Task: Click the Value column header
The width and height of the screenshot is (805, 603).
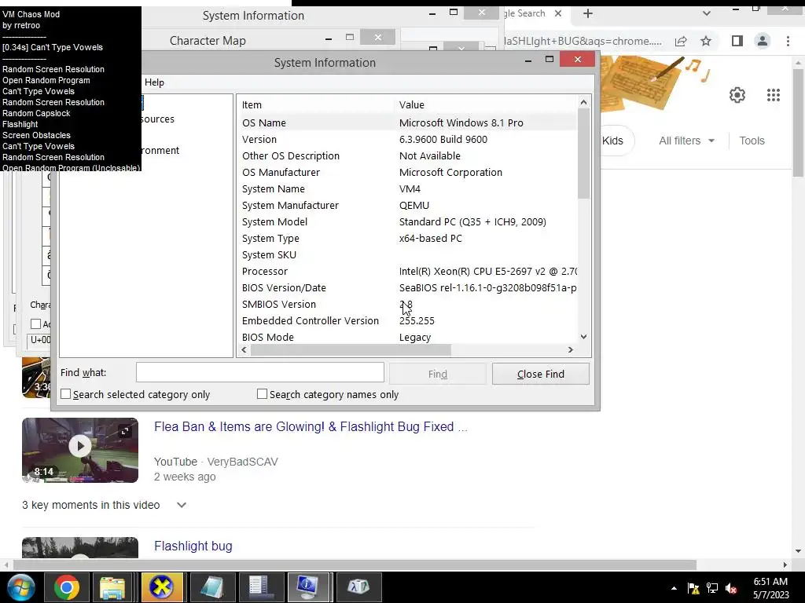Action: (486, 104)
